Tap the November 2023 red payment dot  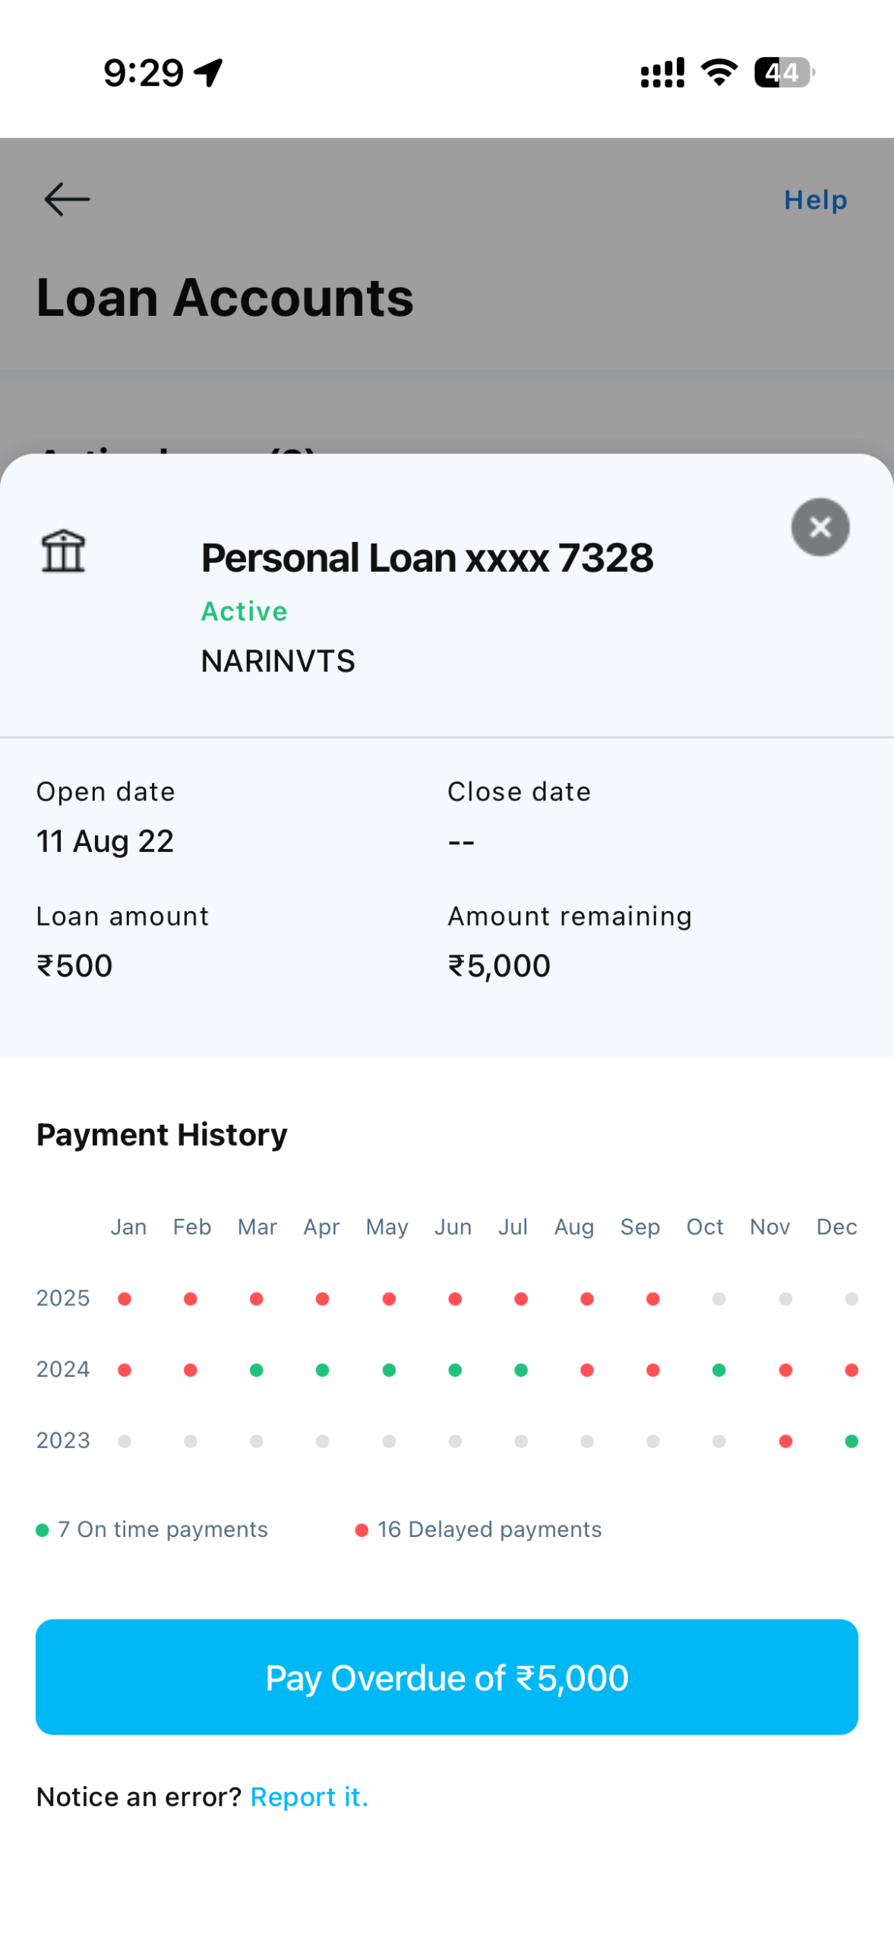click(785, 1441)
